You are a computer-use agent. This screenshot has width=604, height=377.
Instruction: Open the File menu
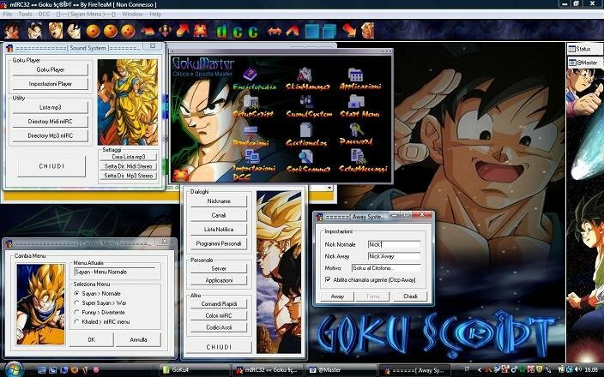(8, 15)
